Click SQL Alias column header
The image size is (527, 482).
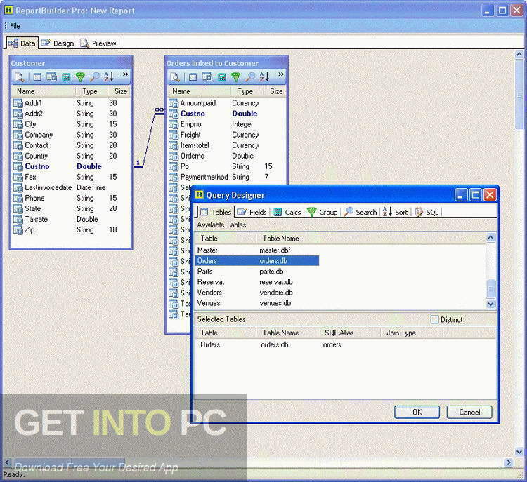[349, 333]
